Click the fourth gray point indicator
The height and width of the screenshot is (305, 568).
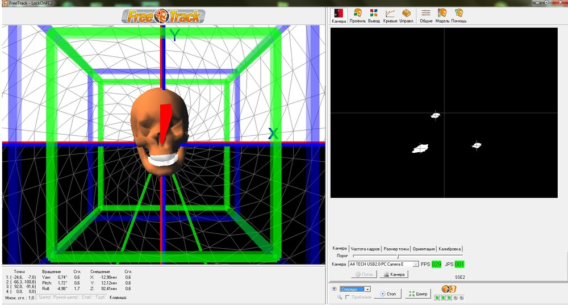tap(456, 298)
